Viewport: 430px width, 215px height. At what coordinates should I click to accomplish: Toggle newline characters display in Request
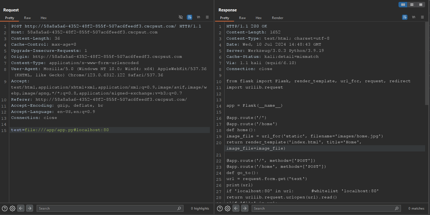click(198, 17)
